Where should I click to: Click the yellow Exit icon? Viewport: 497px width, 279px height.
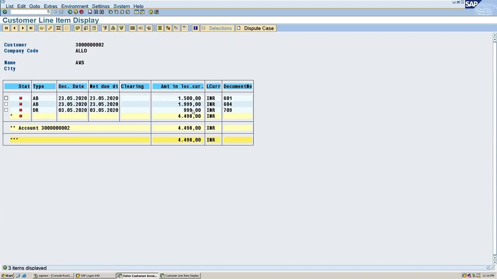[76, 12]
